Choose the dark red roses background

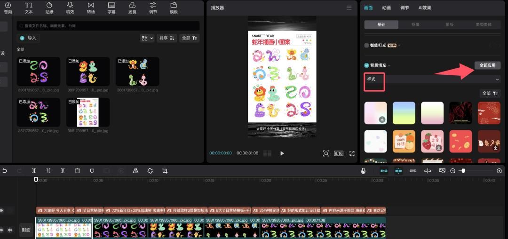click(x=460, y=113)
